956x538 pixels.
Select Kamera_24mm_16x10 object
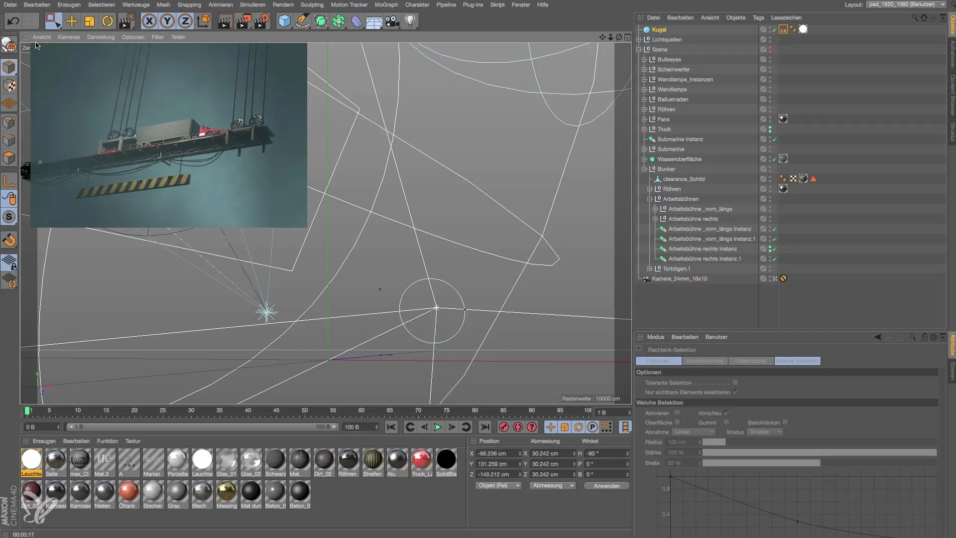(679, 278)
